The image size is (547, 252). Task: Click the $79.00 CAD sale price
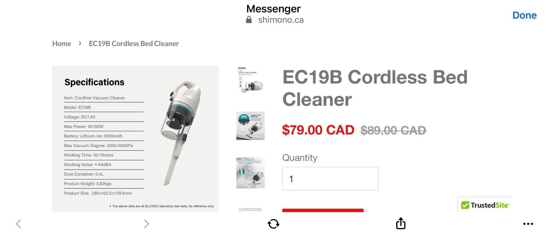tap(318, 130)
